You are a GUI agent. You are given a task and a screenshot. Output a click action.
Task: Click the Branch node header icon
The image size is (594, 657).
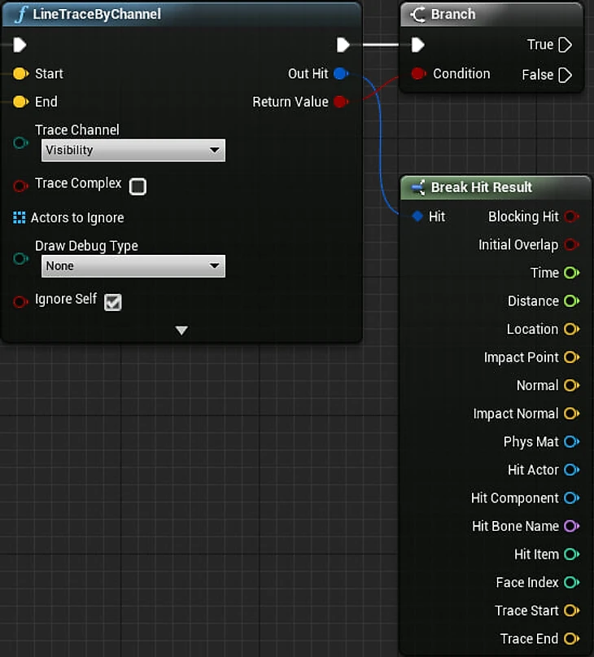tap(417, 14)
